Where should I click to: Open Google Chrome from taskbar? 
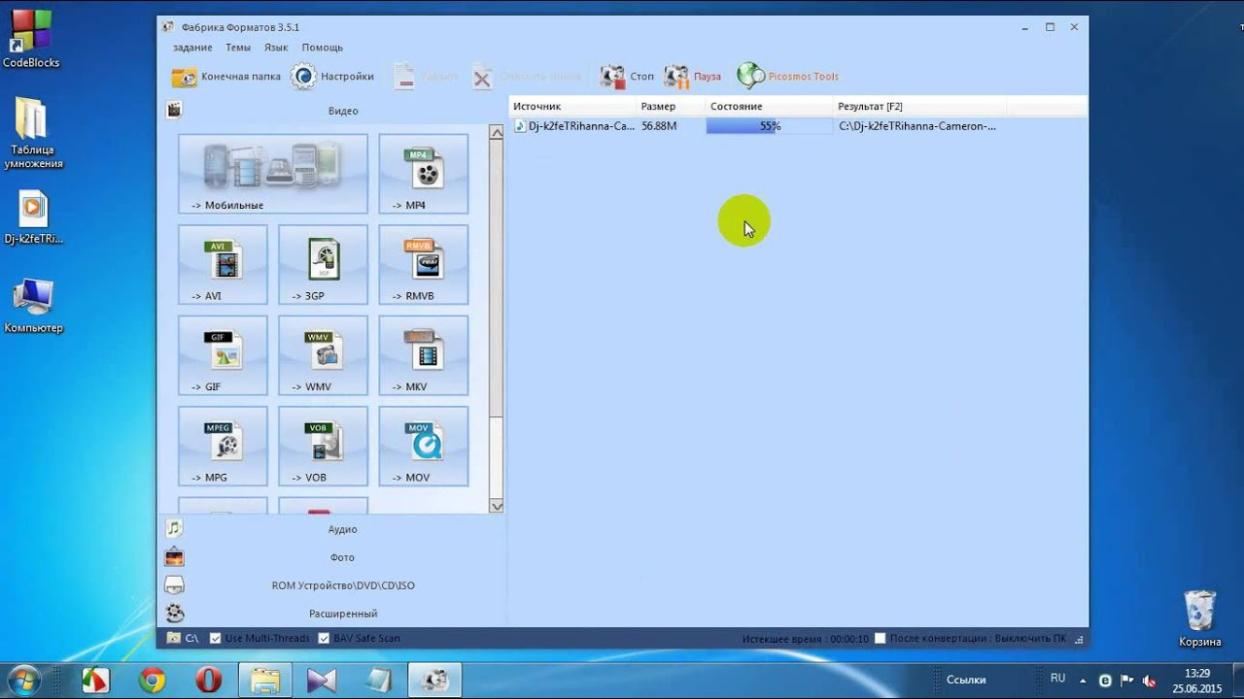coord(152,681)
